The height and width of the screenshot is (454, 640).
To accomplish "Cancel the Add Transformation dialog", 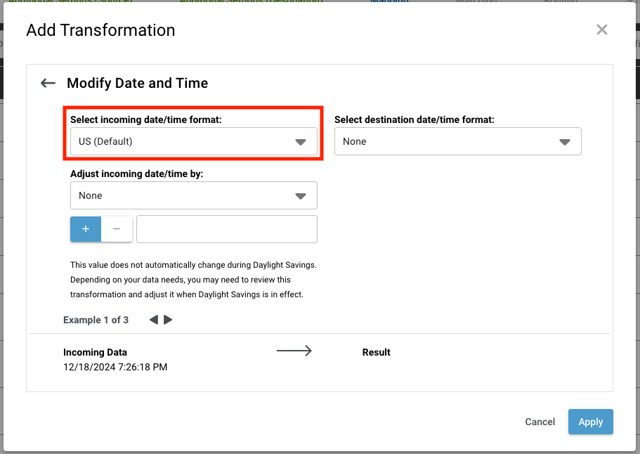I will tap(540, 422).
